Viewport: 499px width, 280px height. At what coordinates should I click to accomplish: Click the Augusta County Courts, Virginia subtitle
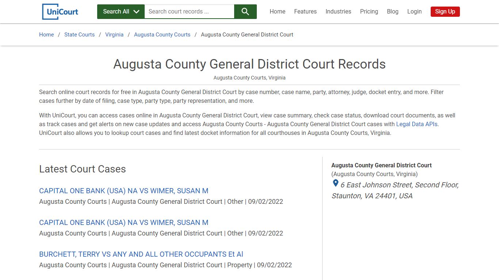[249, 78]
